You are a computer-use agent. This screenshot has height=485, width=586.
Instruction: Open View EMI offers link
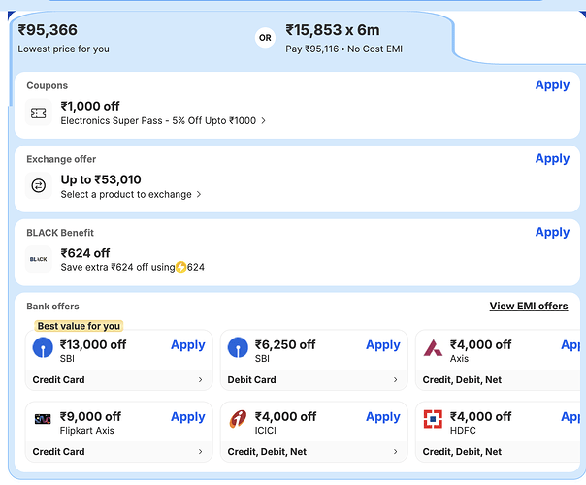[x=528, y=306]
